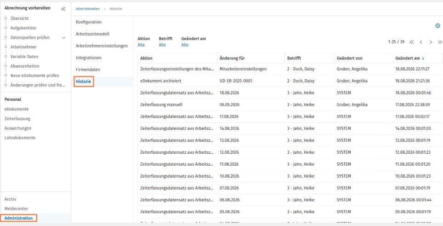The height and width of the screenshot is (226, 443).
Task: Click Änderung für date 14.08.2026
Action: coord(229,128)
